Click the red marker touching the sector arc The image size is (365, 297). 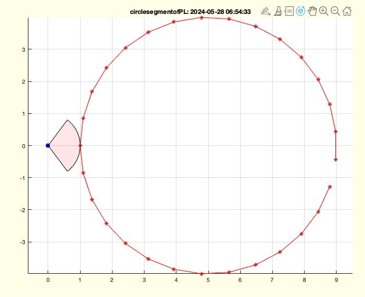click(x=80, y=145)
